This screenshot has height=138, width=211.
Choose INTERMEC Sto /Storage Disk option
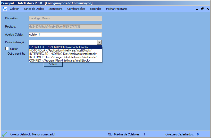(65, 57)
